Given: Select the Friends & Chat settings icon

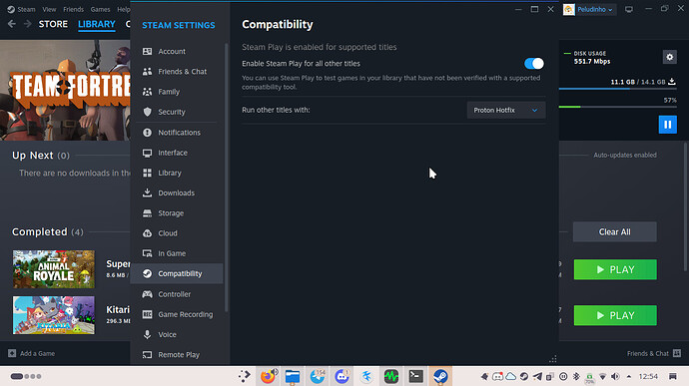Looking at the screenshot, I should [147, 72].
